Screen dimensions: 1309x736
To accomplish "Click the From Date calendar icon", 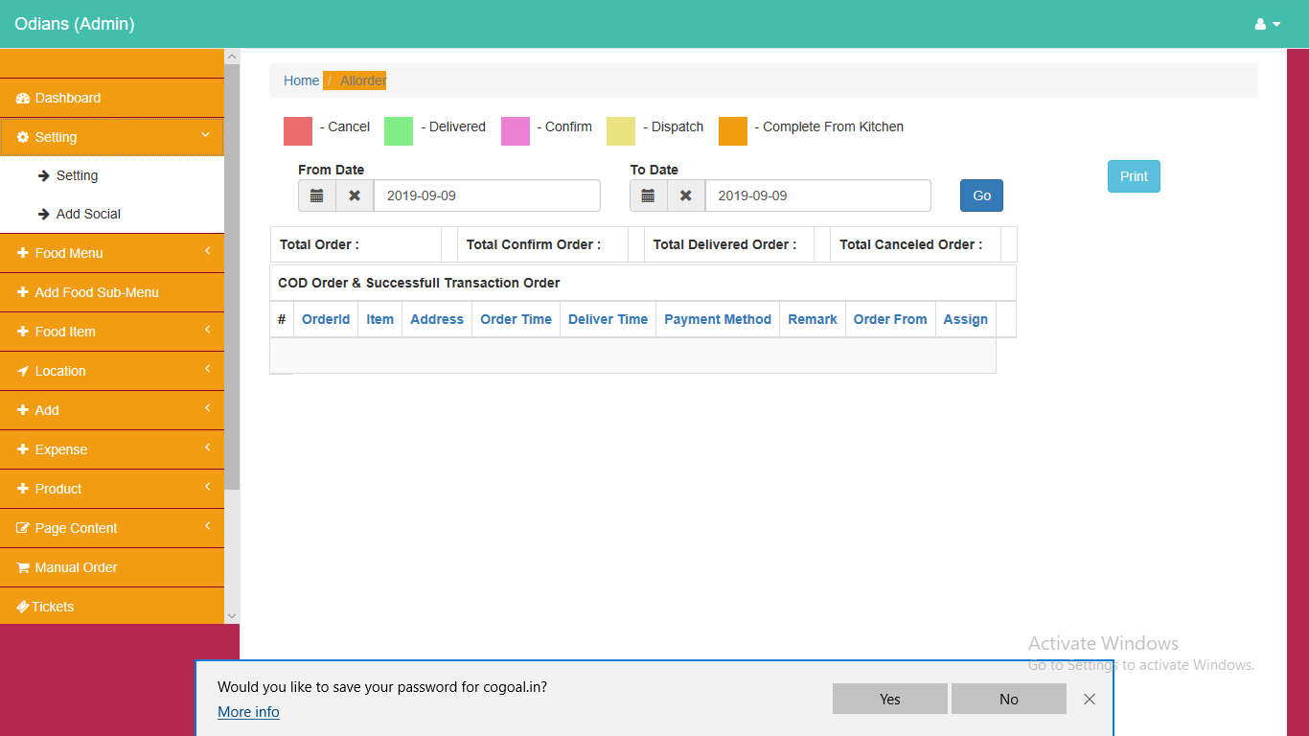I will (x=317, y=195).
